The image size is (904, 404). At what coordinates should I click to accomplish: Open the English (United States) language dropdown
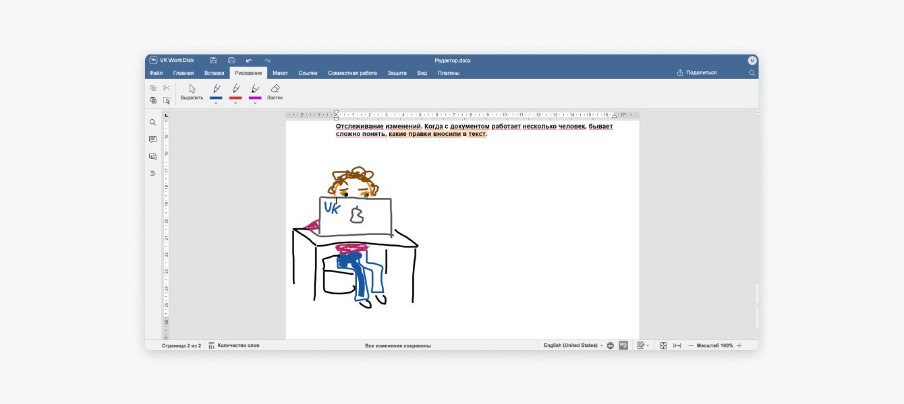[x=573, y=345]
